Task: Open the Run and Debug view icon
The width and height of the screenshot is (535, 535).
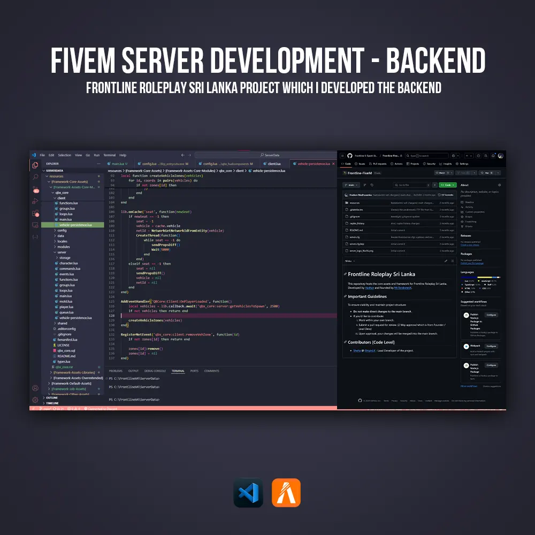Action: (35, 201)
